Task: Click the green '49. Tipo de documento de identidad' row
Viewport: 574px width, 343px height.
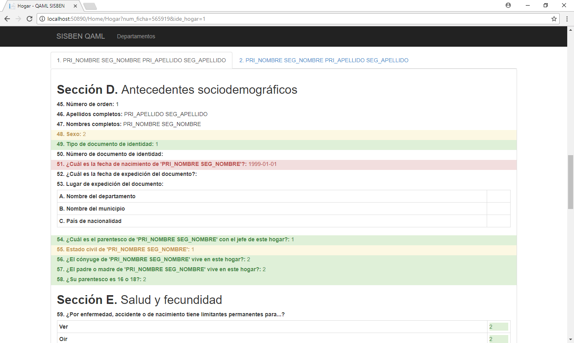Action: [x=284, y=144]
